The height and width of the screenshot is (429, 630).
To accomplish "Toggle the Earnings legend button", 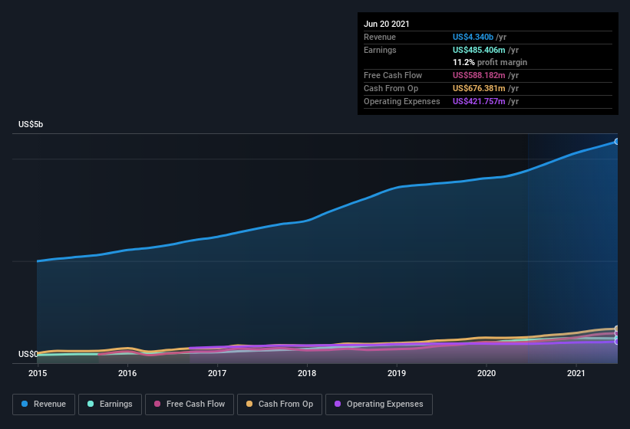I will tap(110, 404).
